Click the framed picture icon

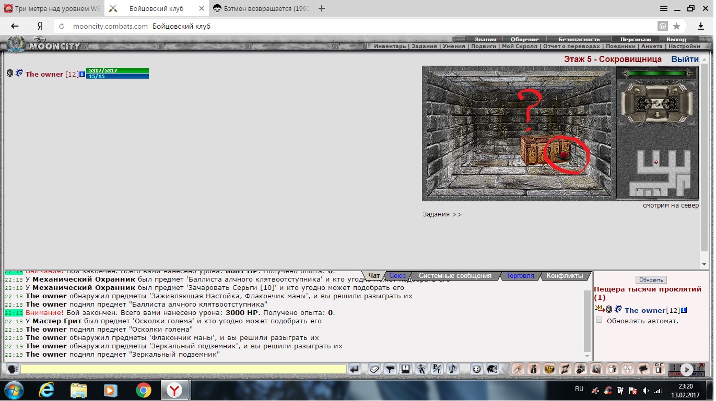pos(596,369)
